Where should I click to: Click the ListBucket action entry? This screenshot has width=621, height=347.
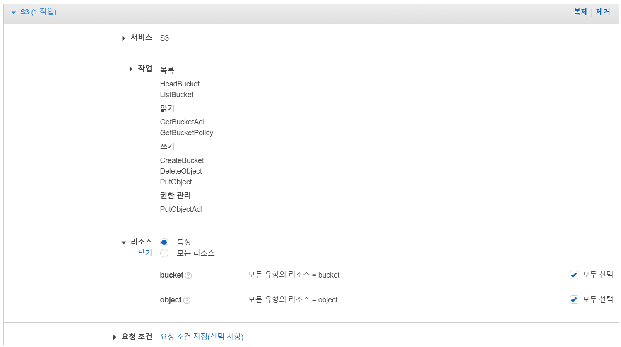(177, 95)
